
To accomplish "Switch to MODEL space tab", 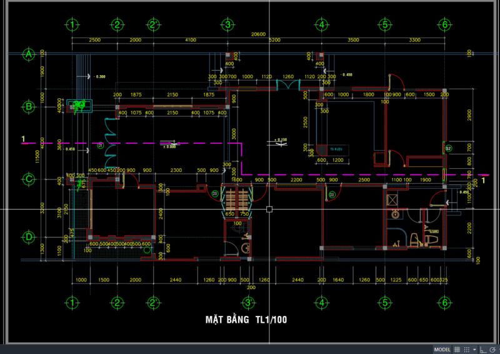I will [x=442, y=349].
